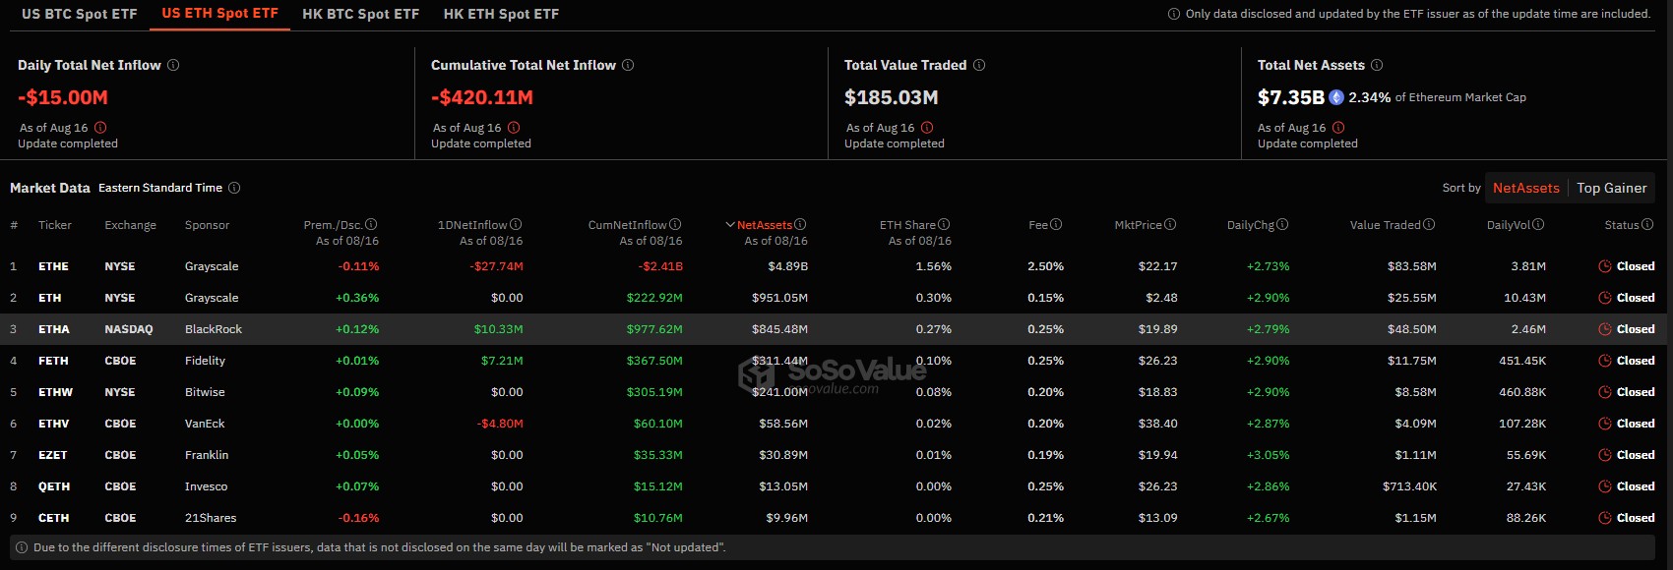Viewport: 1673px width, 570px height.
Task: Click the Grayscale ETH ticker in row 2
Action: tap(49, 298)
